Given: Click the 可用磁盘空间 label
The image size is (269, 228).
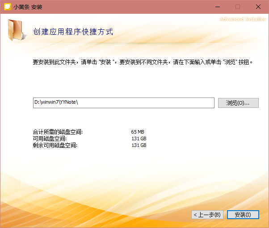Looking at the screenshot, I should click(50, 138).
